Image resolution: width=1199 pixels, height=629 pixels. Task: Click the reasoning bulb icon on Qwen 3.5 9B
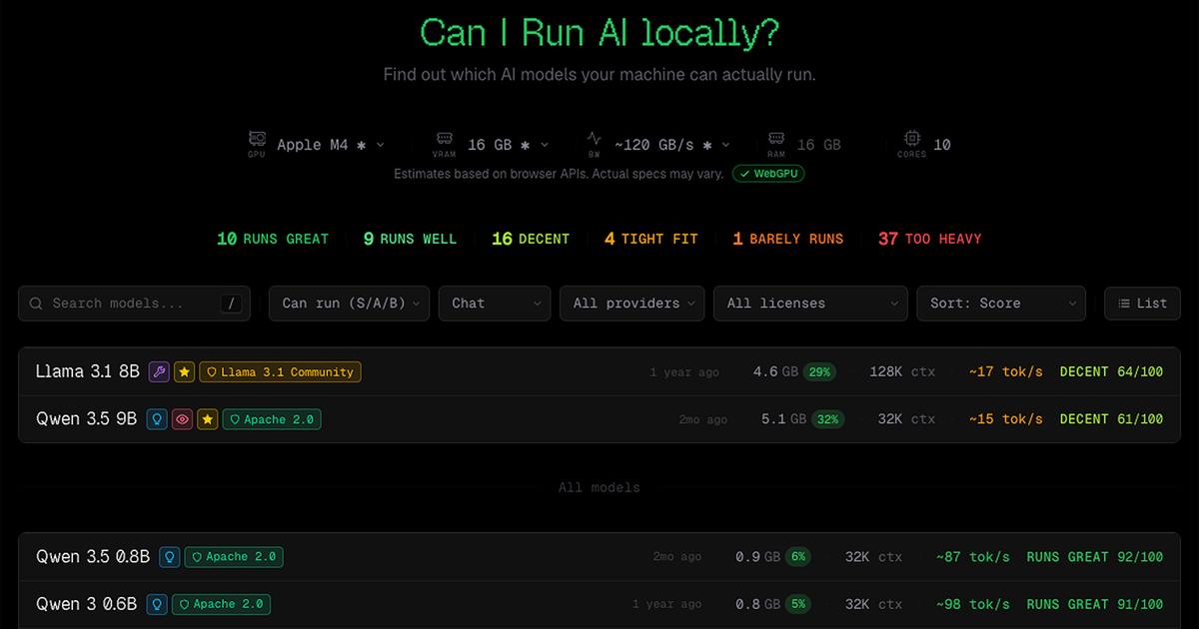[x=156, y=419]
